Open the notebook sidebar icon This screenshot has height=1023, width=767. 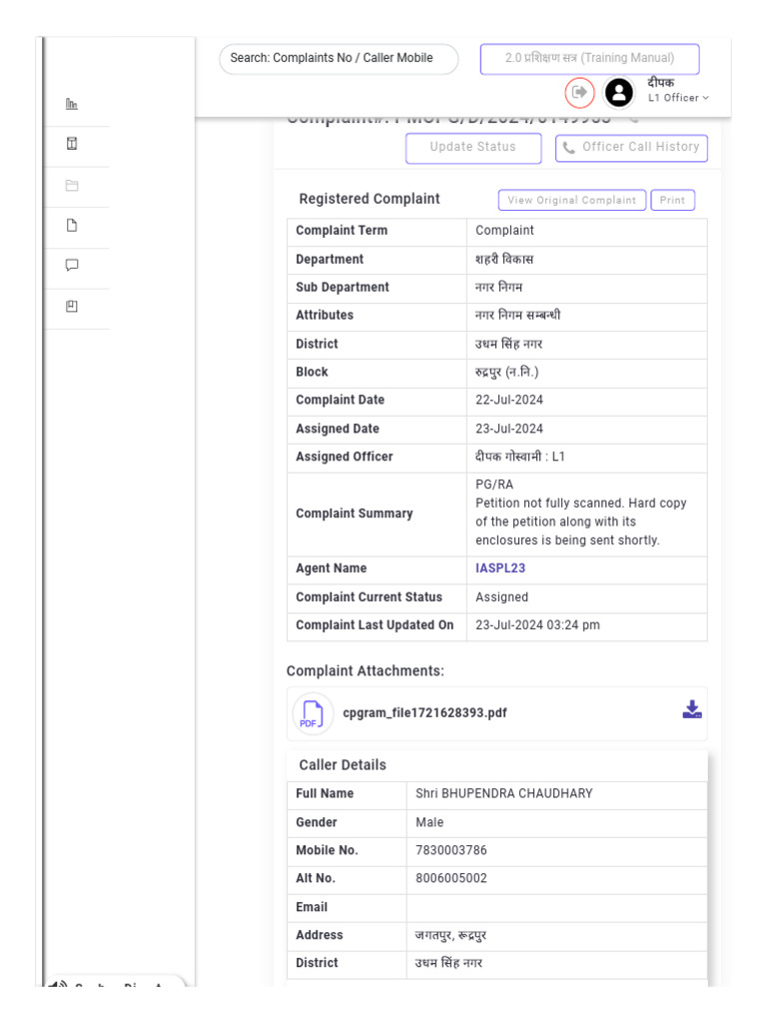(72, 307)
